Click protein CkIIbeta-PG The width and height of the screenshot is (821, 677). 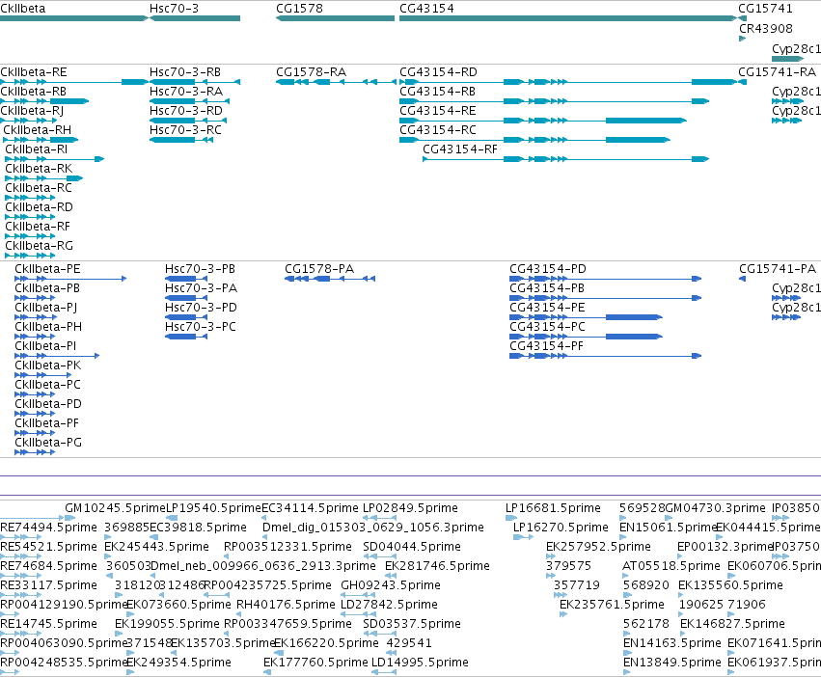tap(35, 452)
